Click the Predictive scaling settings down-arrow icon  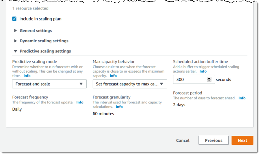tap(16, 51)
